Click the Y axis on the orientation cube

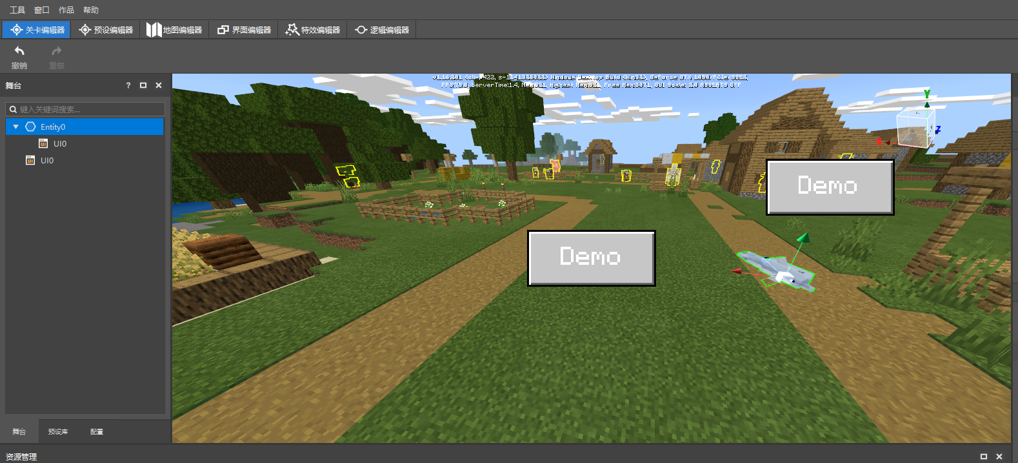coord(927,95)
